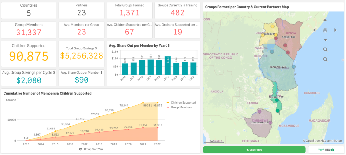The height and width of the screenshot is (155, 346).
Task: Select the 2014 bar in share out chart
Action: [125, 69]
